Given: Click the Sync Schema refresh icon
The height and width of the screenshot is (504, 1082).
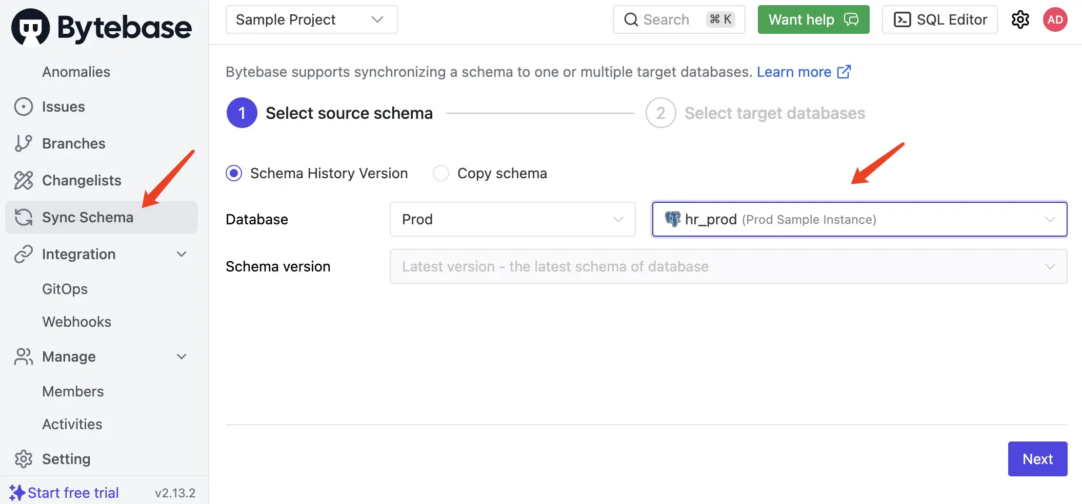Looking at the screenshot, I should pos(24,217).
